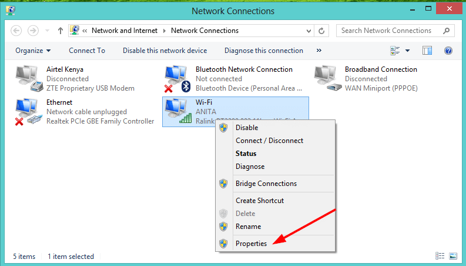Select Network and Internet breadcrumb

[124, 31]
